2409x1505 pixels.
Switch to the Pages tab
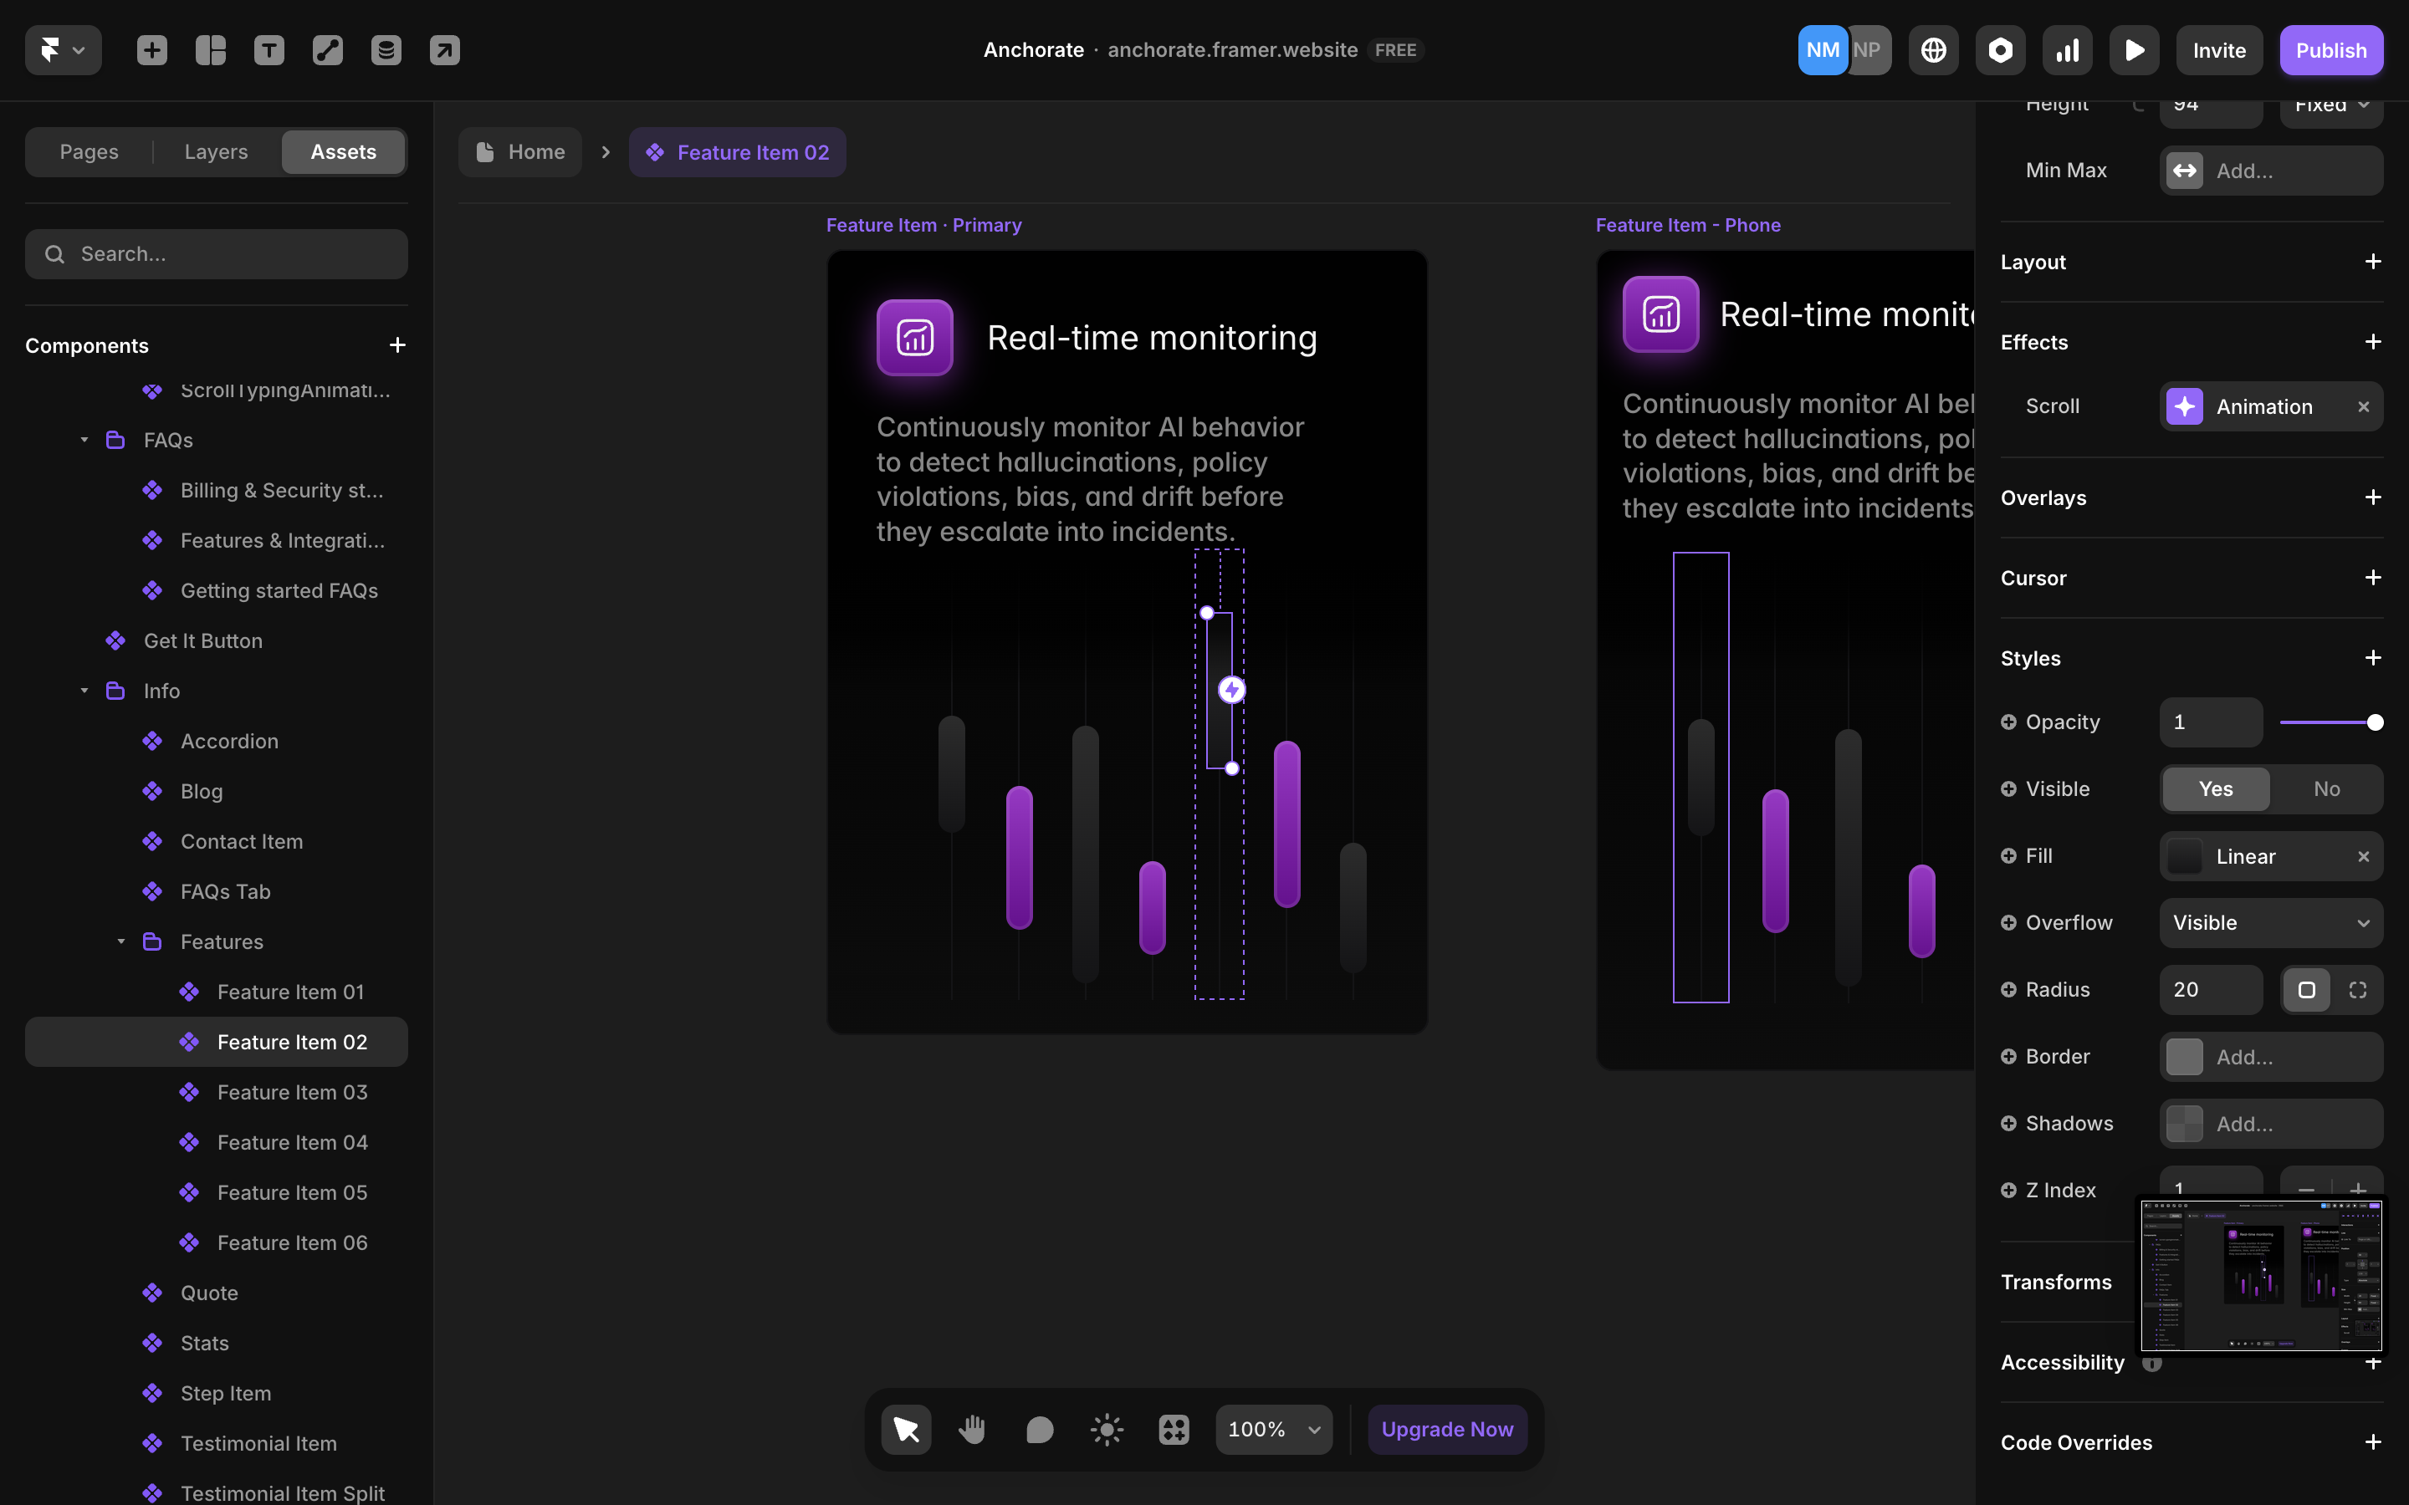tap(89, 151)
